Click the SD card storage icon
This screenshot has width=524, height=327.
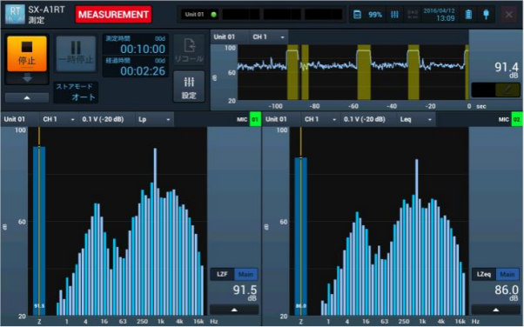click(357, 15)
